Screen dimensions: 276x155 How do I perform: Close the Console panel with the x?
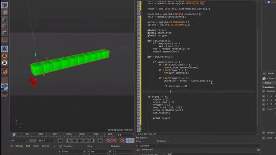137,146
